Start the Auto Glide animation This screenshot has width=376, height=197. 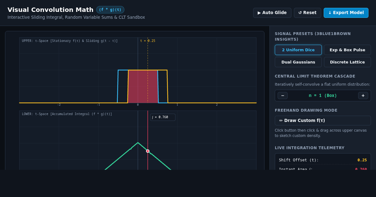click(x=272, y=13)
